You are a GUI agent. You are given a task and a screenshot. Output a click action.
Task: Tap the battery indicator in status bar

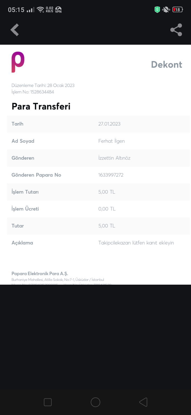tap(177, 10)
